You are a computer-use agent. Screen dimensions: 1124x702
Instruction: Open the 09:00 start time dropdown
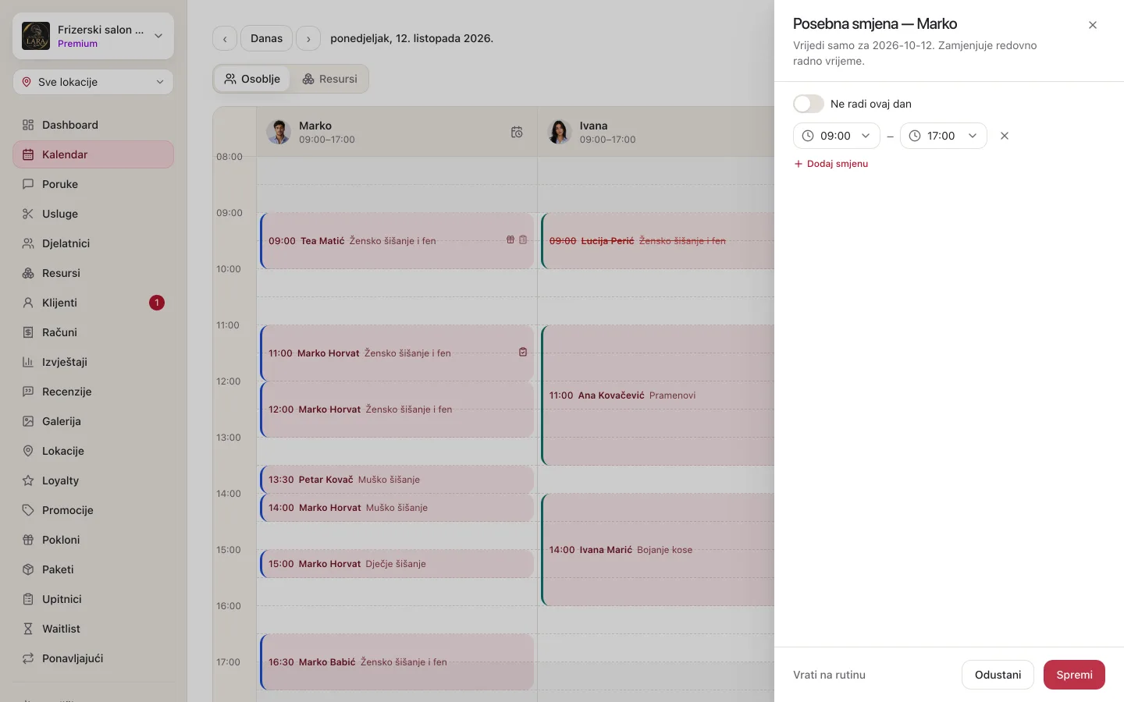tap(836, 136)
